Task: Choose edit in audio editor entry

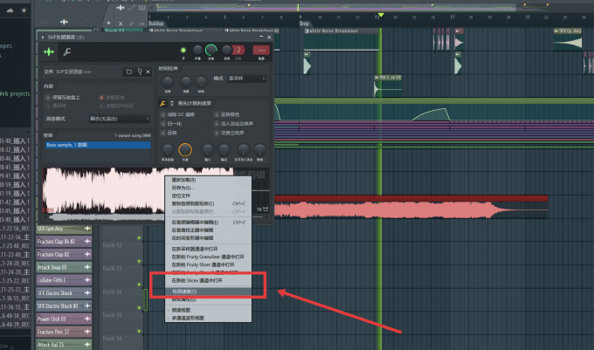Action: [x=209, y=223]
